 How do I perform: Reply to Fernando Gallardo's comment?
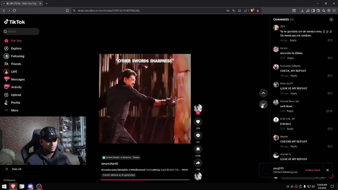[294, 76]
